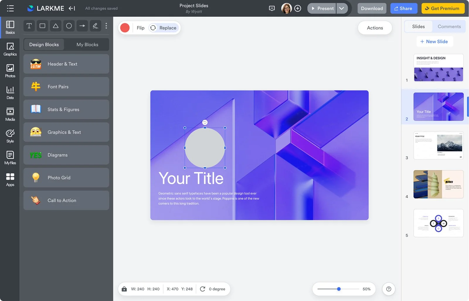This screenshot has width=469, height=301.
Task: Select the Text tool
Action: point(29,26)
